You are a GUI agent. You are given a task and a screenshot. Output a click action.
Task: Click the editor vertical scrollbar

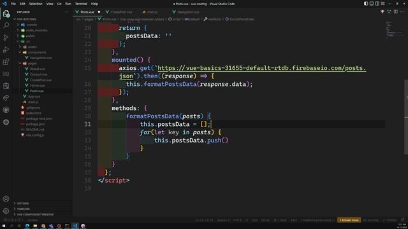(x=406, y=116)
